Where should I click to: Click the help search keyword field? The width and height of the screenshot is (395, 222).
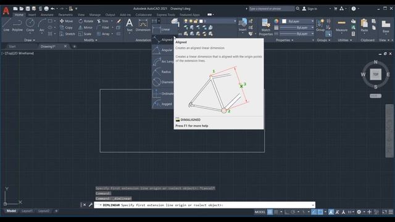(x=272, y=9)
